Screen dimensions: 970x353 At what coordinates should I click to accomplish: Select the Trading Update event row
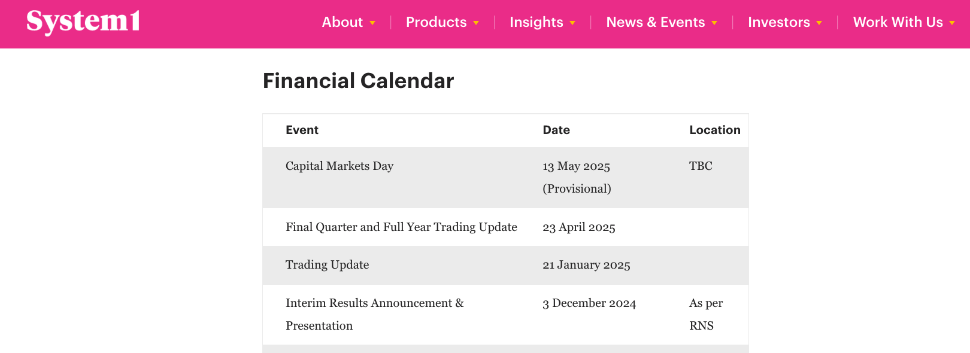505,265
